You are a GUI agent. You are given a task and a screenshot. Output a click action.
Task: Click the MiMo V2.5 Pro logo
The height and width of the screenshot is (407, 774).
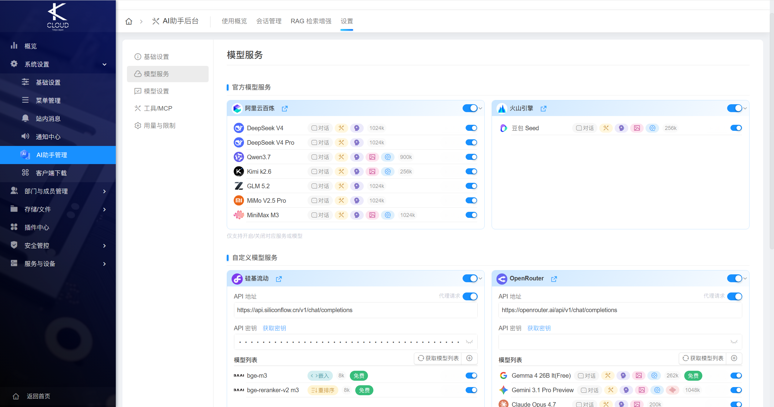tap(239, 201)
